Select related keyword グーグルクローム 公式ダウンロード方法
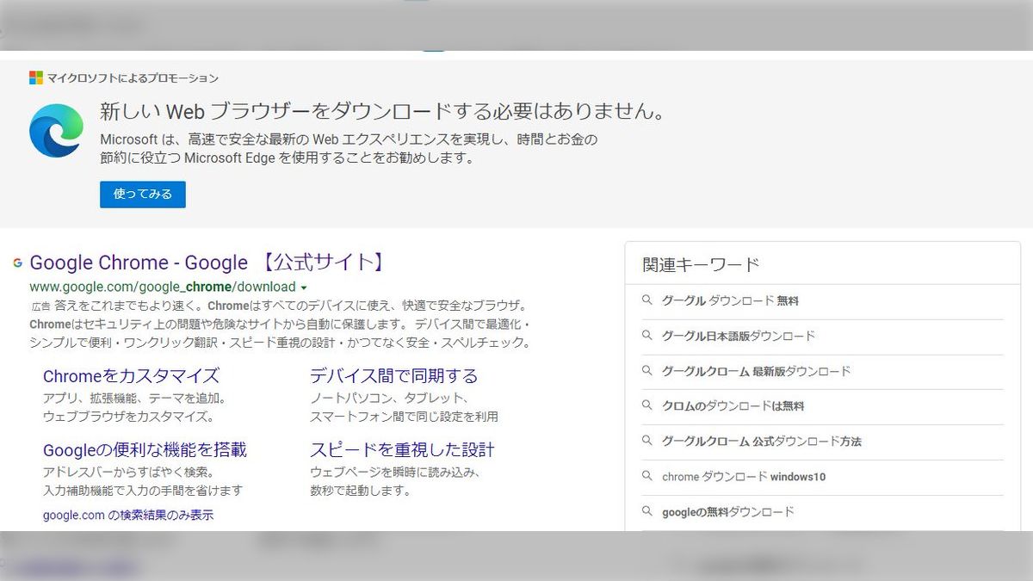 click(x=762, y=441)
